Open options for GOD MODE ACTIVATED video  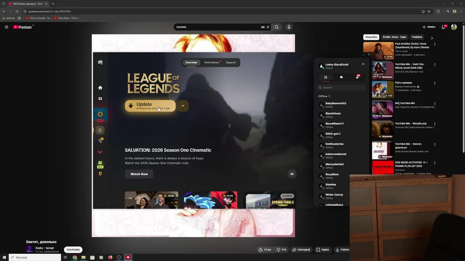[x=435, y=163]
